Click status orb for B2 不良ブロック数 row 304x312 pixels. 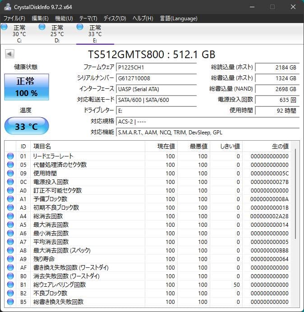(10, 293)
